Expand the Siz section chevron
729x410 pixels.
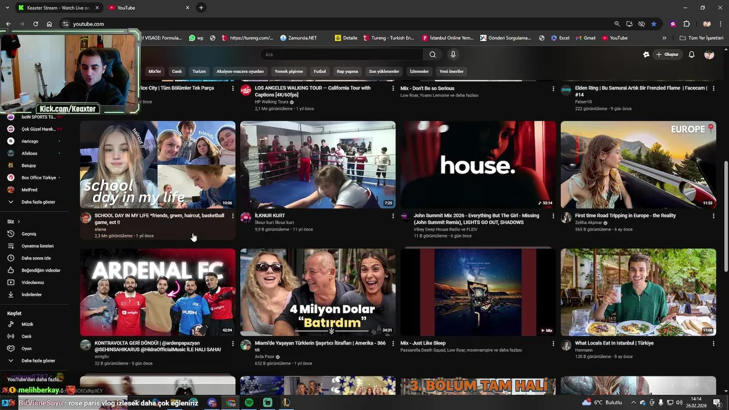18,222
